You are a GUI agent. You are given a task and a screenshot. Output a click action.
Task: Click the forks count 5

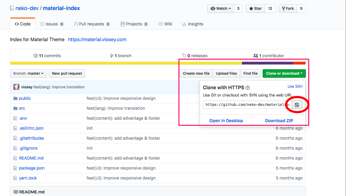pos(301,9)
